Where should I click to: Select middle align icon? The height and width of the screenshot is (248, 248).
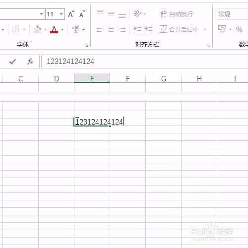click(111, 13)
